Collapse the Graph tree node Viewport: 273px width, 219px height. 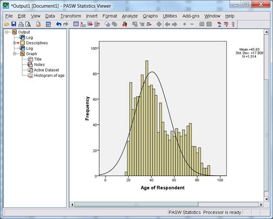(x=14, y=54)
